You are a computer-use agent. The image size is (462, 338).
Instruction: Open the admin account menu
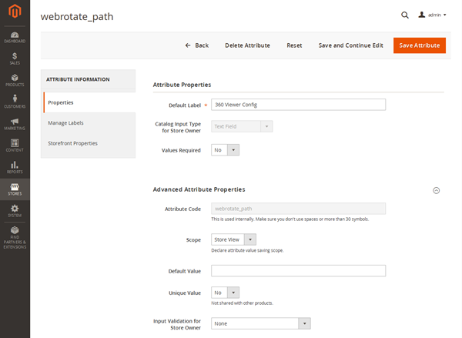point(431,15)
